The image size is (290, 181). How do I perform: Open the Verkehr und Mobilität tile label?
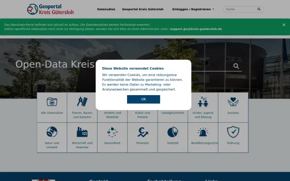pyautogui.click(x=112, y=115)
